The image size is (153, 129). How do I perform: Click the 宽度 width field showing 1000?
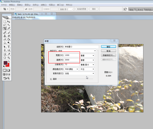point(72,55)
